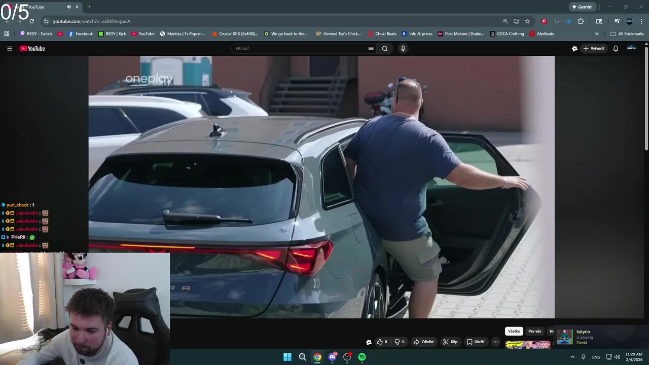Open the COCA Clothing bookmark

[507, 34]
